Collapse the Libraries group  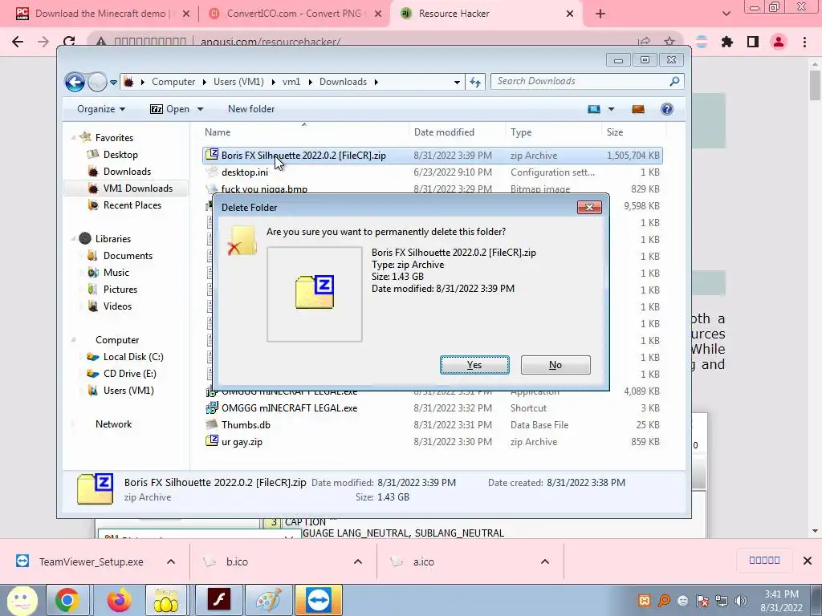click(73, 239)
